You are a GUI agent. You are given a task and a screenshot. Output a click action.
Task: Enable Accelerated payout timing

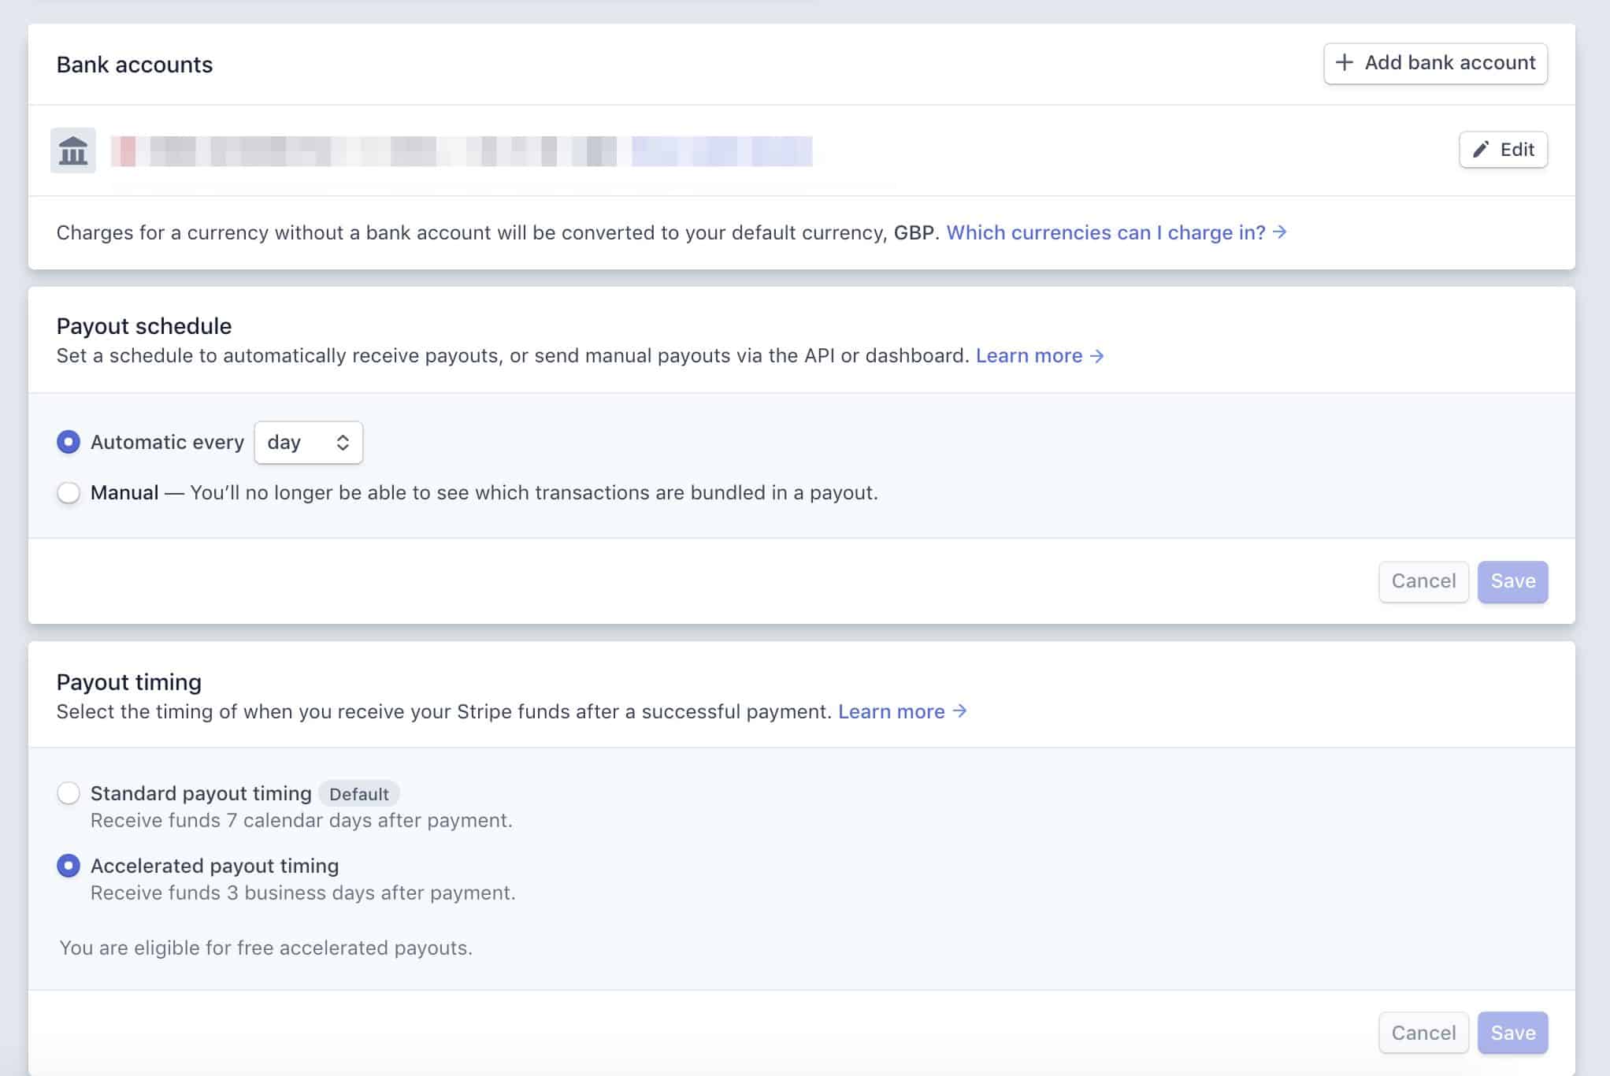pos(69,865)
